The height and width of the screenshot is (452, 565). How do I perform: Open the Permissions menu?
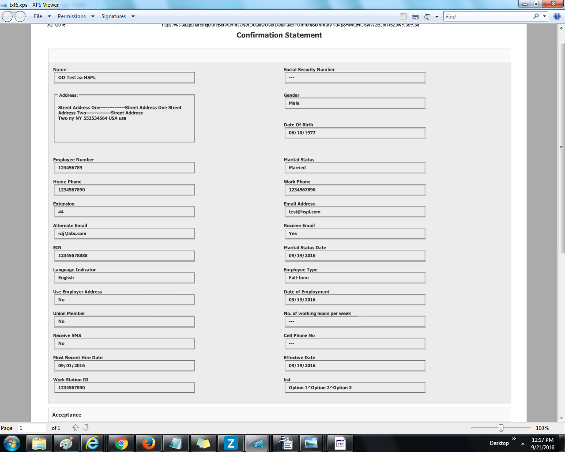72,16
